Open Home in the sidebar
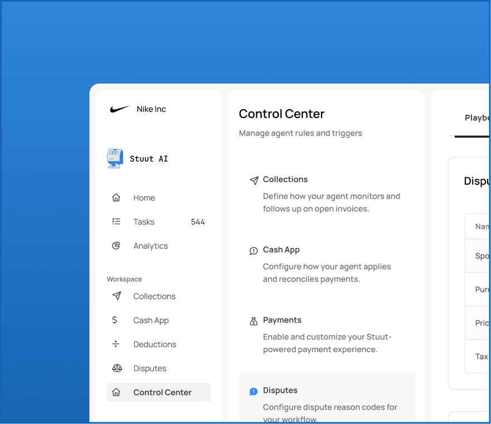Screen dimensions: 491x424 tap(159, 198)
